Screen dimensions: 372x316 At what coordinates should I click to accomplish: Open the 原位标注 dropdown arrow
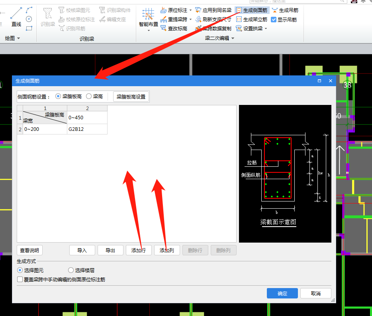click(190, 10)
